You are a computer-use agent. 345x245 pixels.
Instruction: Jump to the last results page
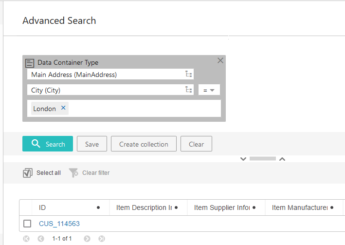point(102,239)
